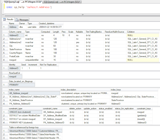Select the City column name cell
The width and height of the screenshot is (160, 140).
pos(16,46)
